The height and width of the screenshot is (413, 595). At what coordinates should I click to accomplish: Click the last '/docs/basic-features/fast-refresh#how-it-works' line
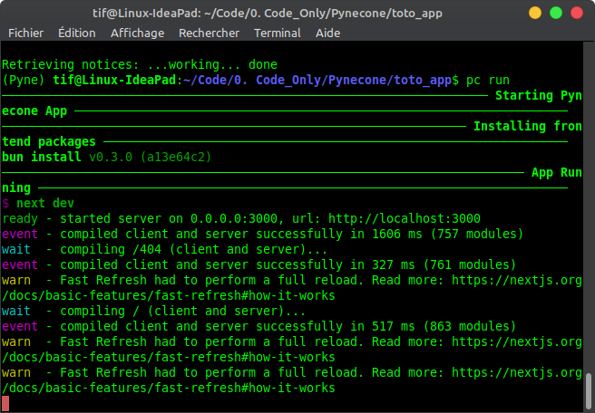[x=169, y=388]
